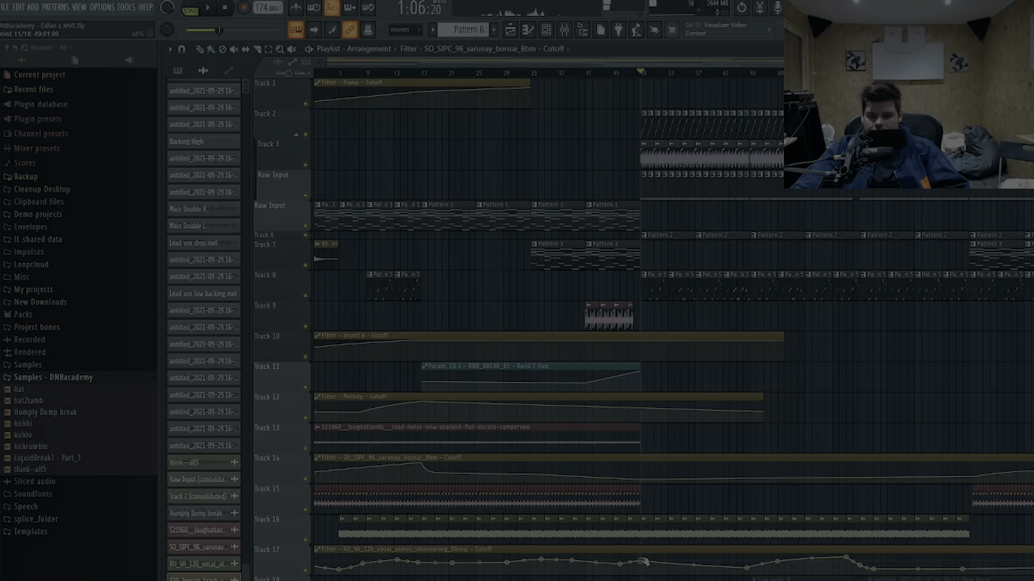
Task: Open the VIEW menu
Action: click(x=79, y=7)
